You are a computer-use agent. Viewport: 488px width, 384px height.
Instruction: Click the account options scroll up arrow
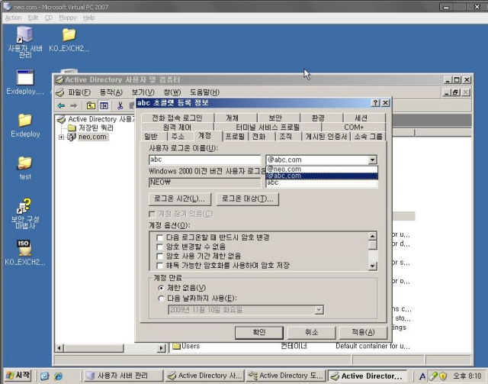click(373, 236)
